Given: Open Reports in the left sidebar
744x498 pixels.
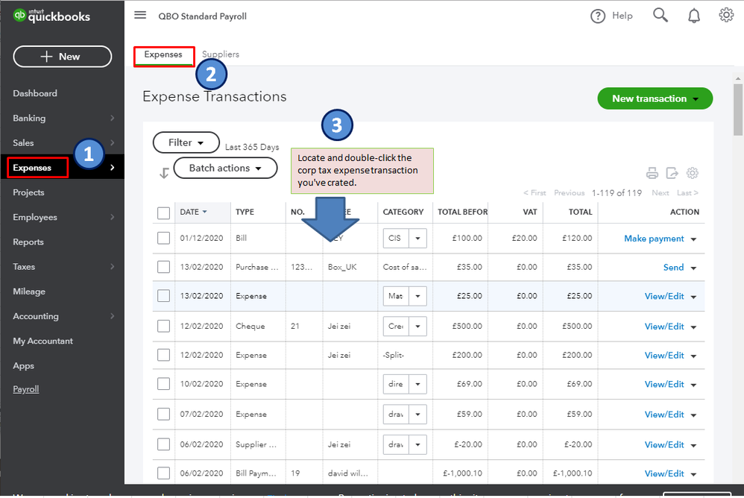Looking at the screenshot, I should click(x=28, y=242).
